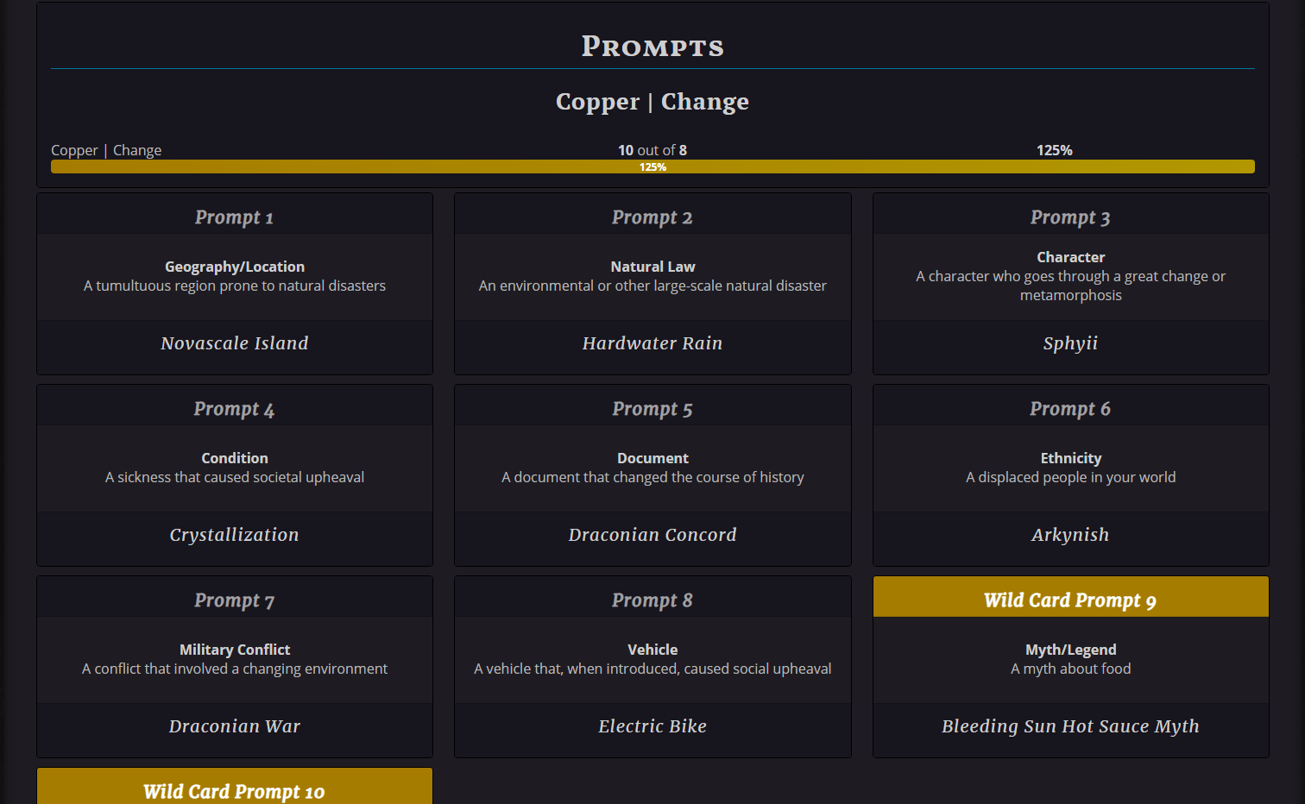
Task: Click the Copper | Change section heading
Action: (x=652, y=102)
